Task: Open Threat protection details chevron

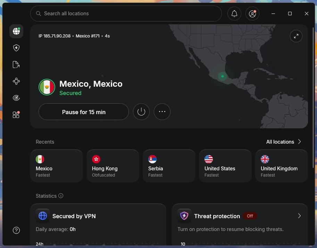Action: pyautogui.click(x=299, y=216)
